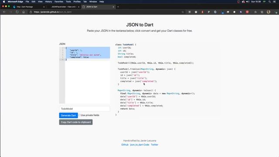Enable Use private fields checkbox
This screenshot has width=279, height=157.
[x=79, y=115]
